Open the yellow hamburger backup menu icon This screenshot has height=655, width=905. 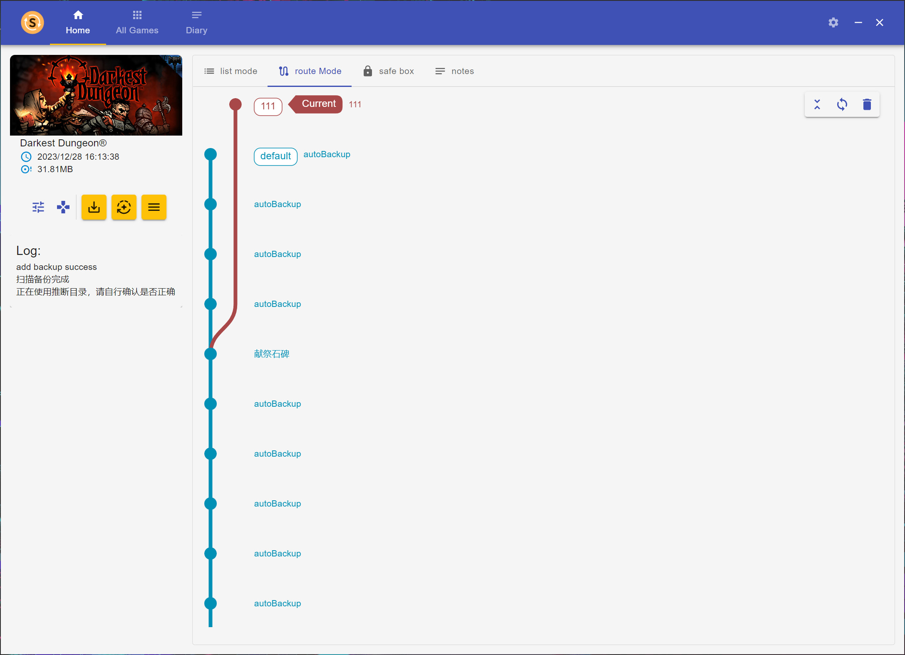tap(154, 207)
